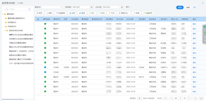This screenshot has height=101, width=206.
Task: Click the blue 筛选 filter button
Action: pyautogui.click(x=180, y=7)
